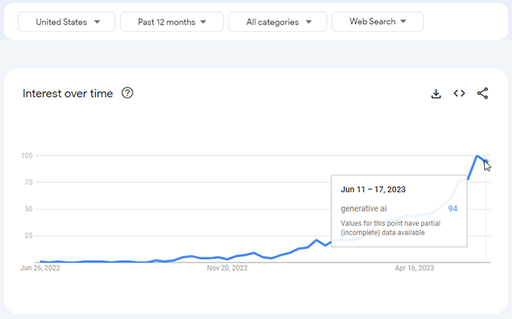Click the Interest over time heading

point(68,93)
